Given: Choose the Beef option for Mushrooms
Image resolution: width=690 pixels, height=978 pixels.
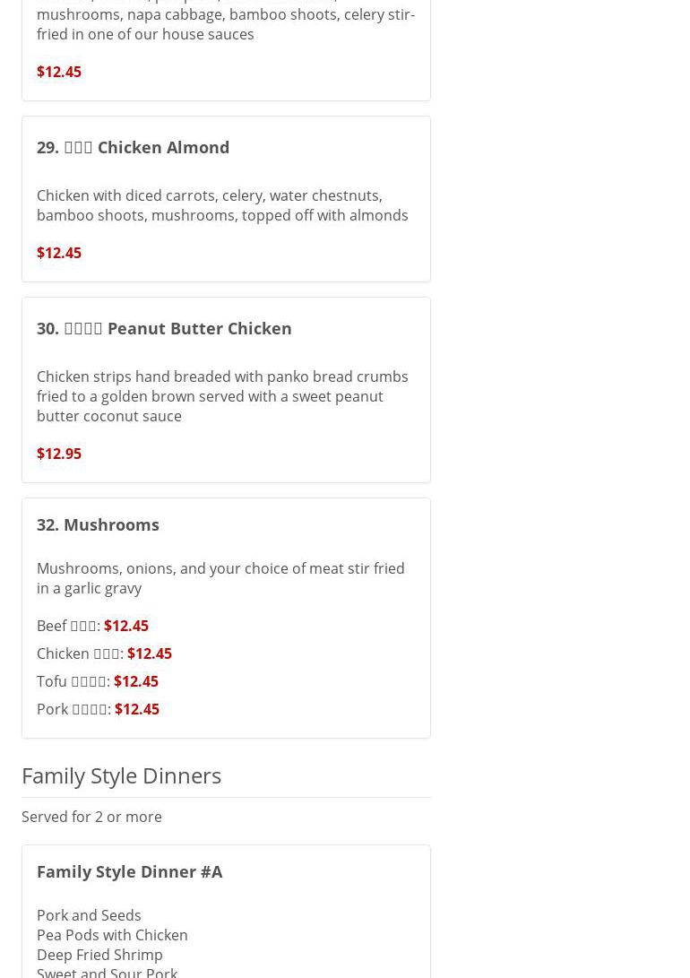Looking at the screenshot, I should pos(92,626).
